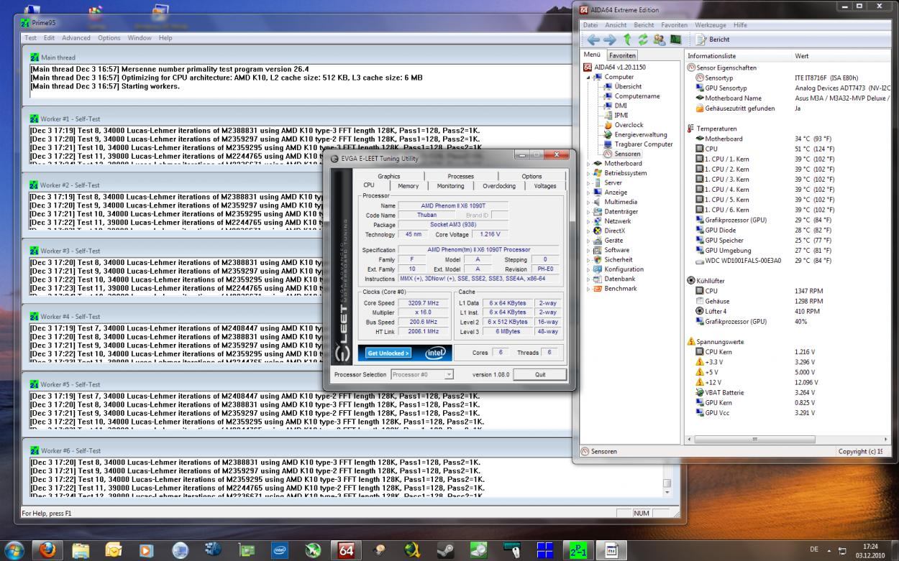The image size is (899, 561).
Task: Open the Options tab in E-LEET
Action: point(531,176)
